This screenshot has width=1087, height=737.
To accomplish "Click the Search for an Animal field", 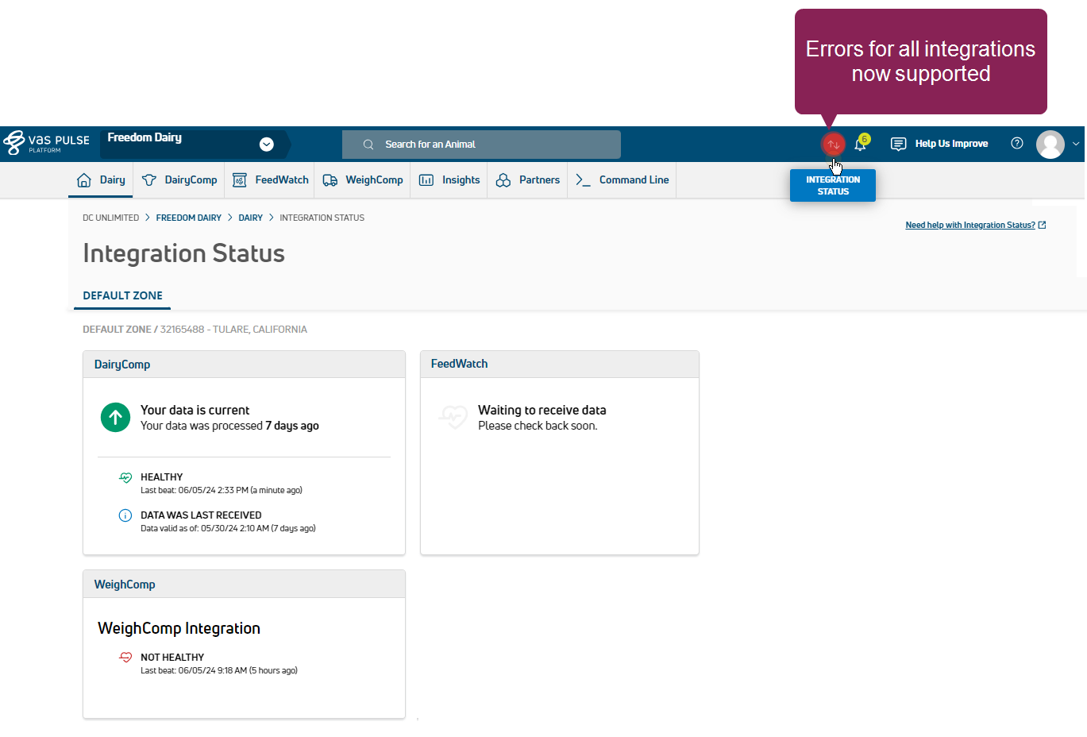I will [481, 145].
